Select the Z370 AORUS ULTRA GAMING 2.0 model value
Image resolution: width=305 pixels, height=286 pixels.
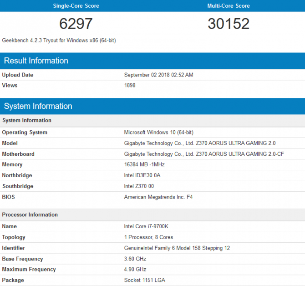(200, 143)
